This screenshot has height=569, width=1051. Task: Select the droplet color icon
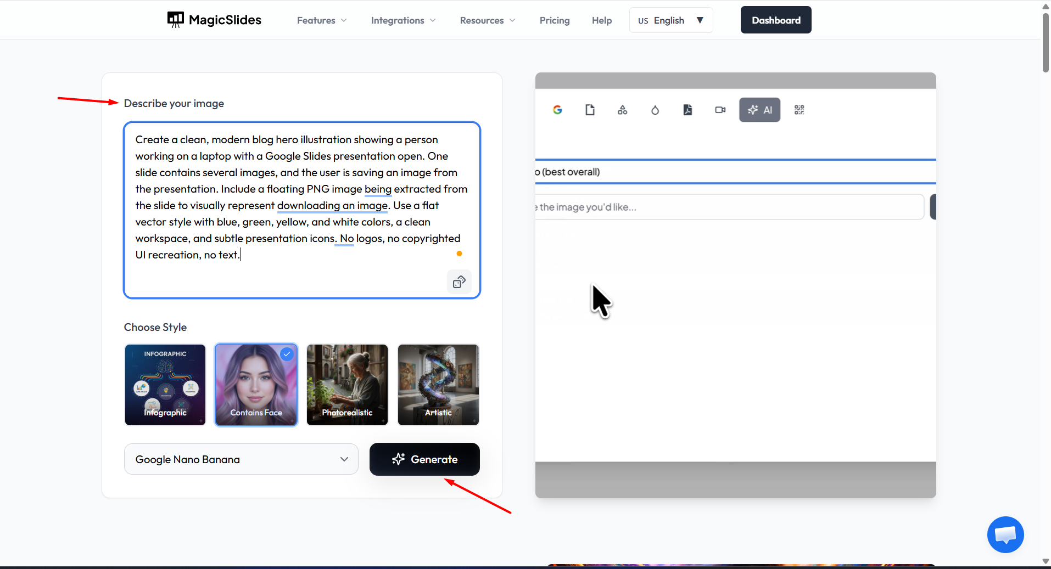click(x=655, y=110)
